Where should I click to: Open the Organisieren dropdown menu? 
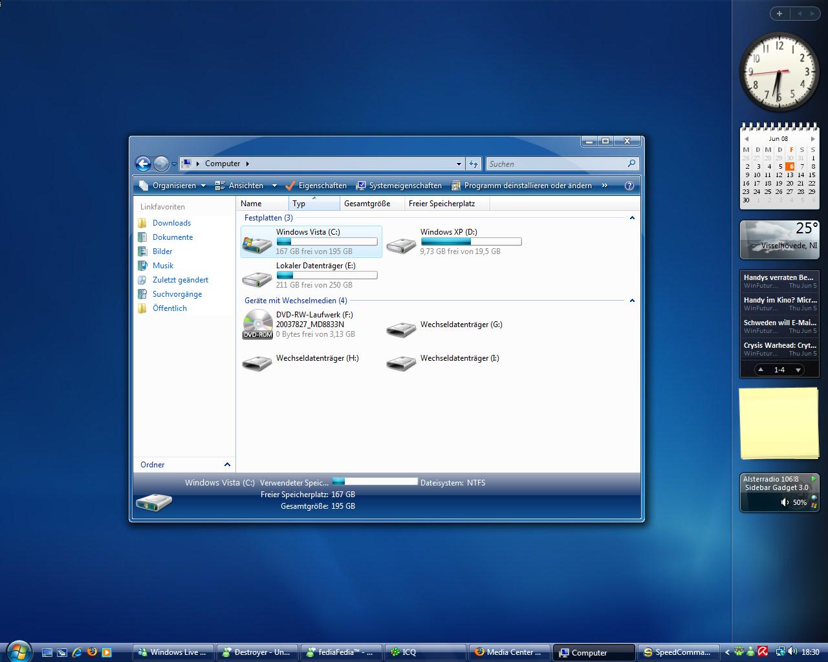pyautogui.click(x=173, y=186)
